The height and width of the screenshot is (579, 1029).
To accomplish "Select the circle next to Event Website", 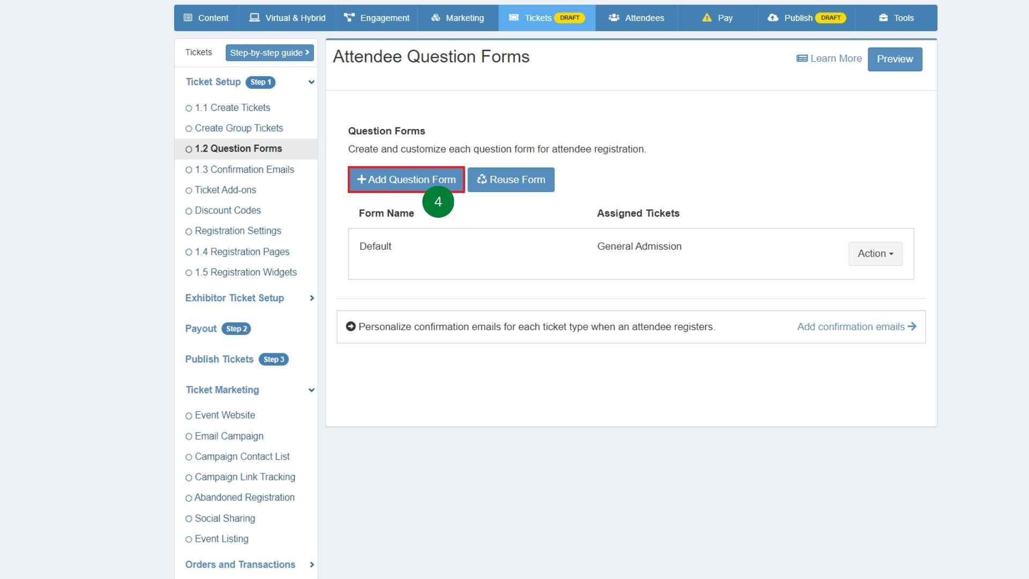I will click(x=188, y=415).
